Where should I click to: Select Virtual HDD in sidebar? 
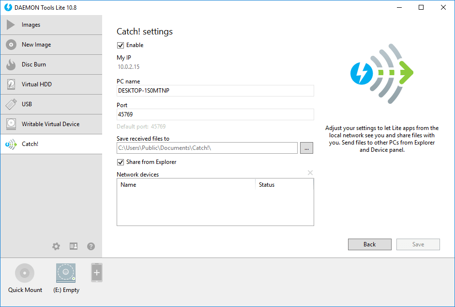pos(51,84)
